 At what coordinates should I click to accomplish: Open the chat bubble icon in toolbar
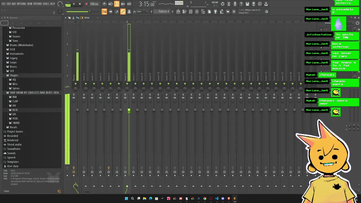coord(260,4)
